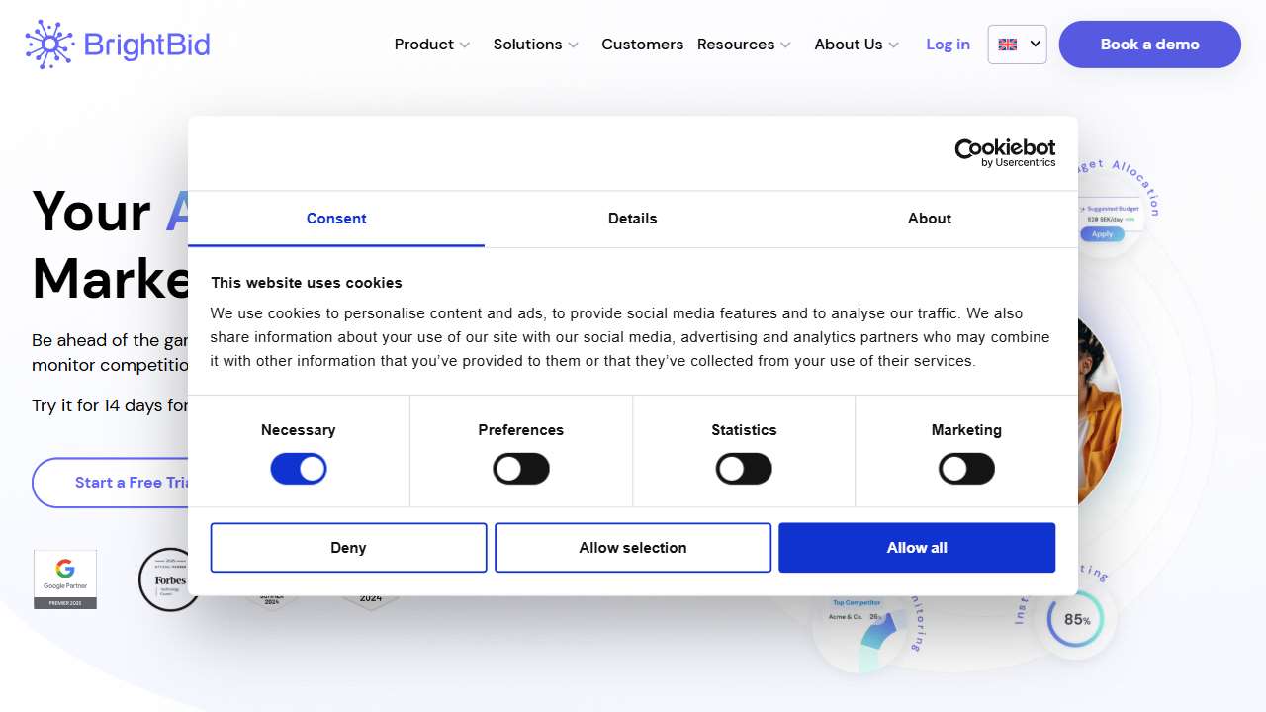Enable the Preferences cookies toggle

pyautogui.click(x=521, y=469)
